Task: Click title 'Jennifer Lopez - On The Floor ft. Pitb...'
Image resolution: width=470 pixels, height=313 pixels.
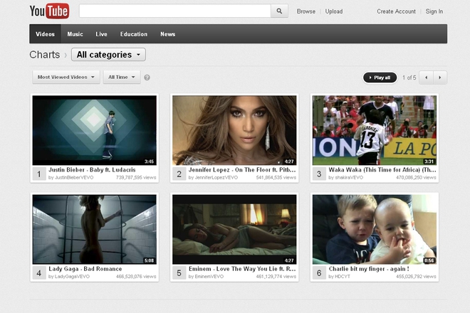Action: coord(242,170)
